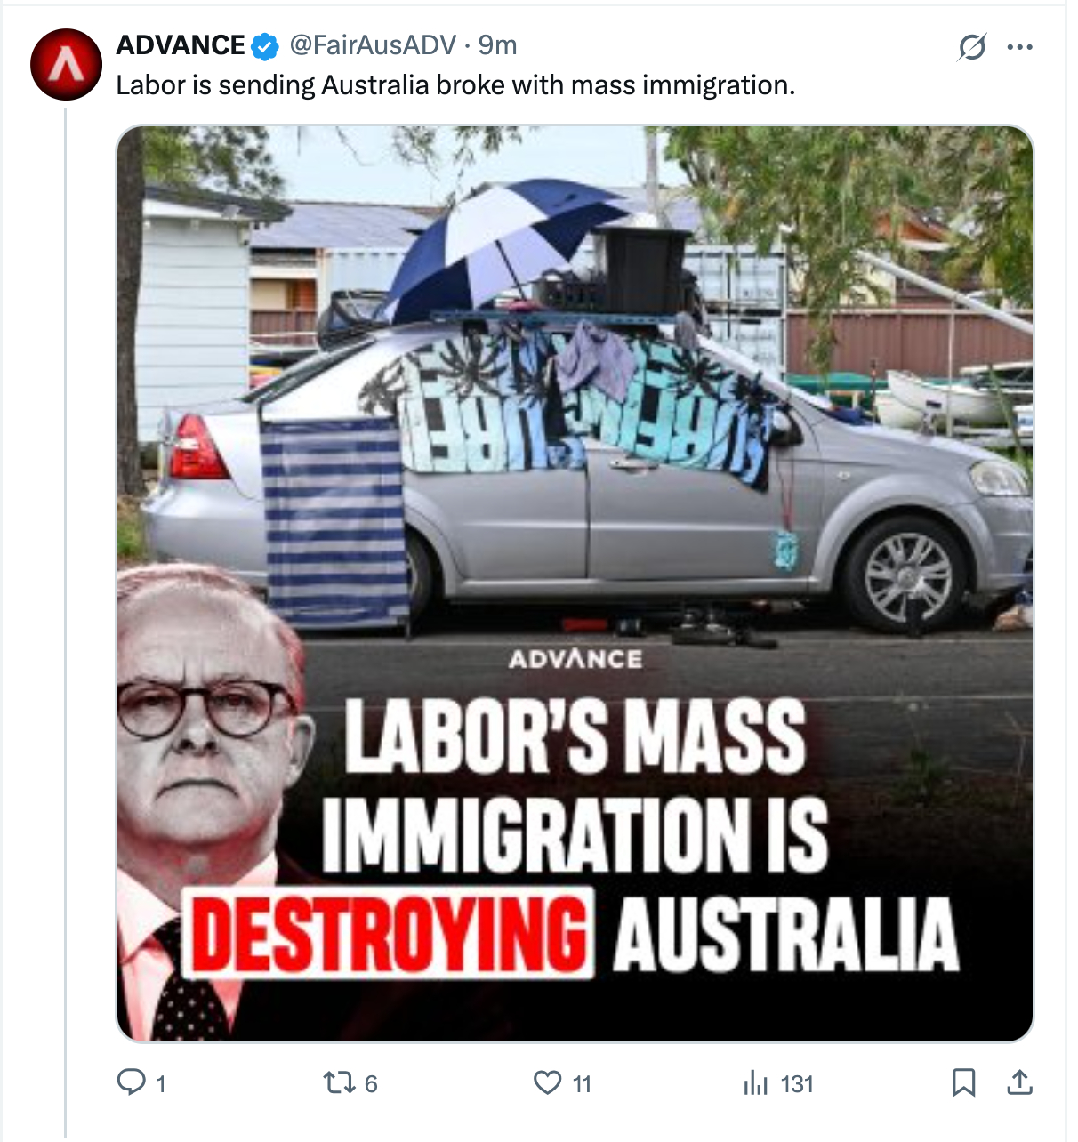The height and width of the screenshot is (1142, 1078).
Task: Click the repost arrows icon
Action: 338,1082
